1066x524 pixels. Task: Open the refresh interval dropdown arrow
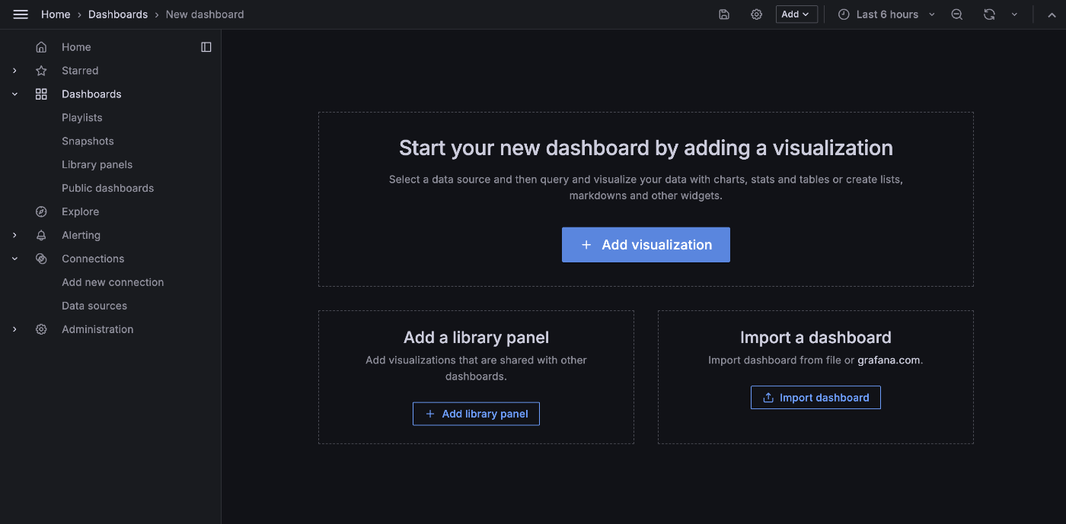(x=1014, y=14)
